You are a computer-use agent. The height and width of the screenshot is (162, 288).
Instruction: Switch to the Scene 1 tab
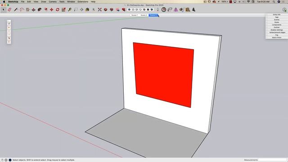pyautogui.click(x=135, y=15)
